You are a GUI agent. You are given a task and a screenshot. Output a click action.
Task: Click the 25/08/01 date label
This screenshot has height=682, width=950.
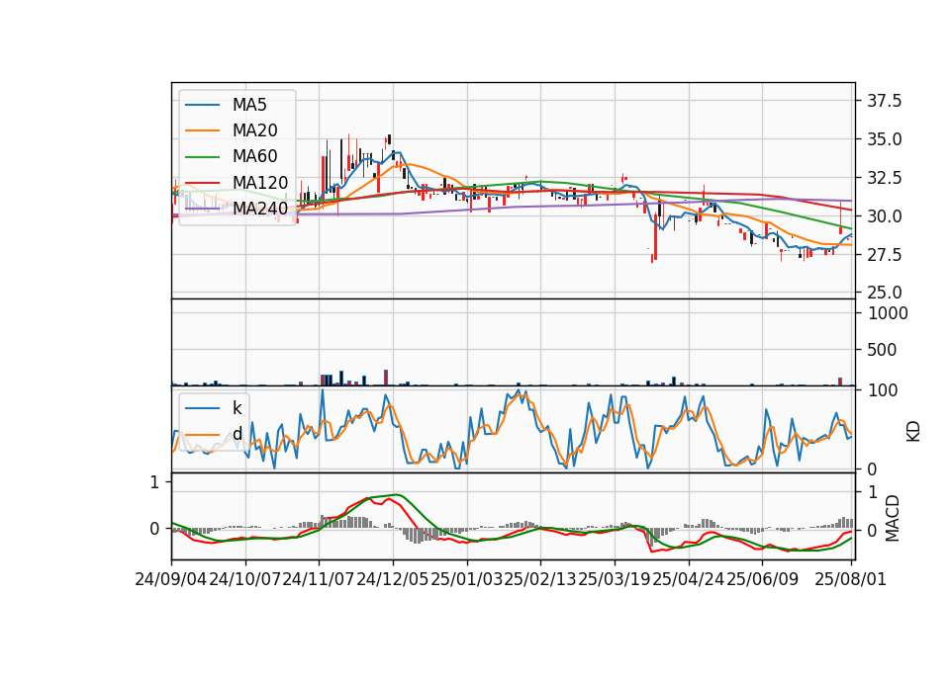click(851, 579)
